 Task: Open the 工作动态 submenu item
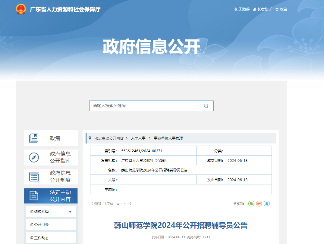tap(51, 238)
